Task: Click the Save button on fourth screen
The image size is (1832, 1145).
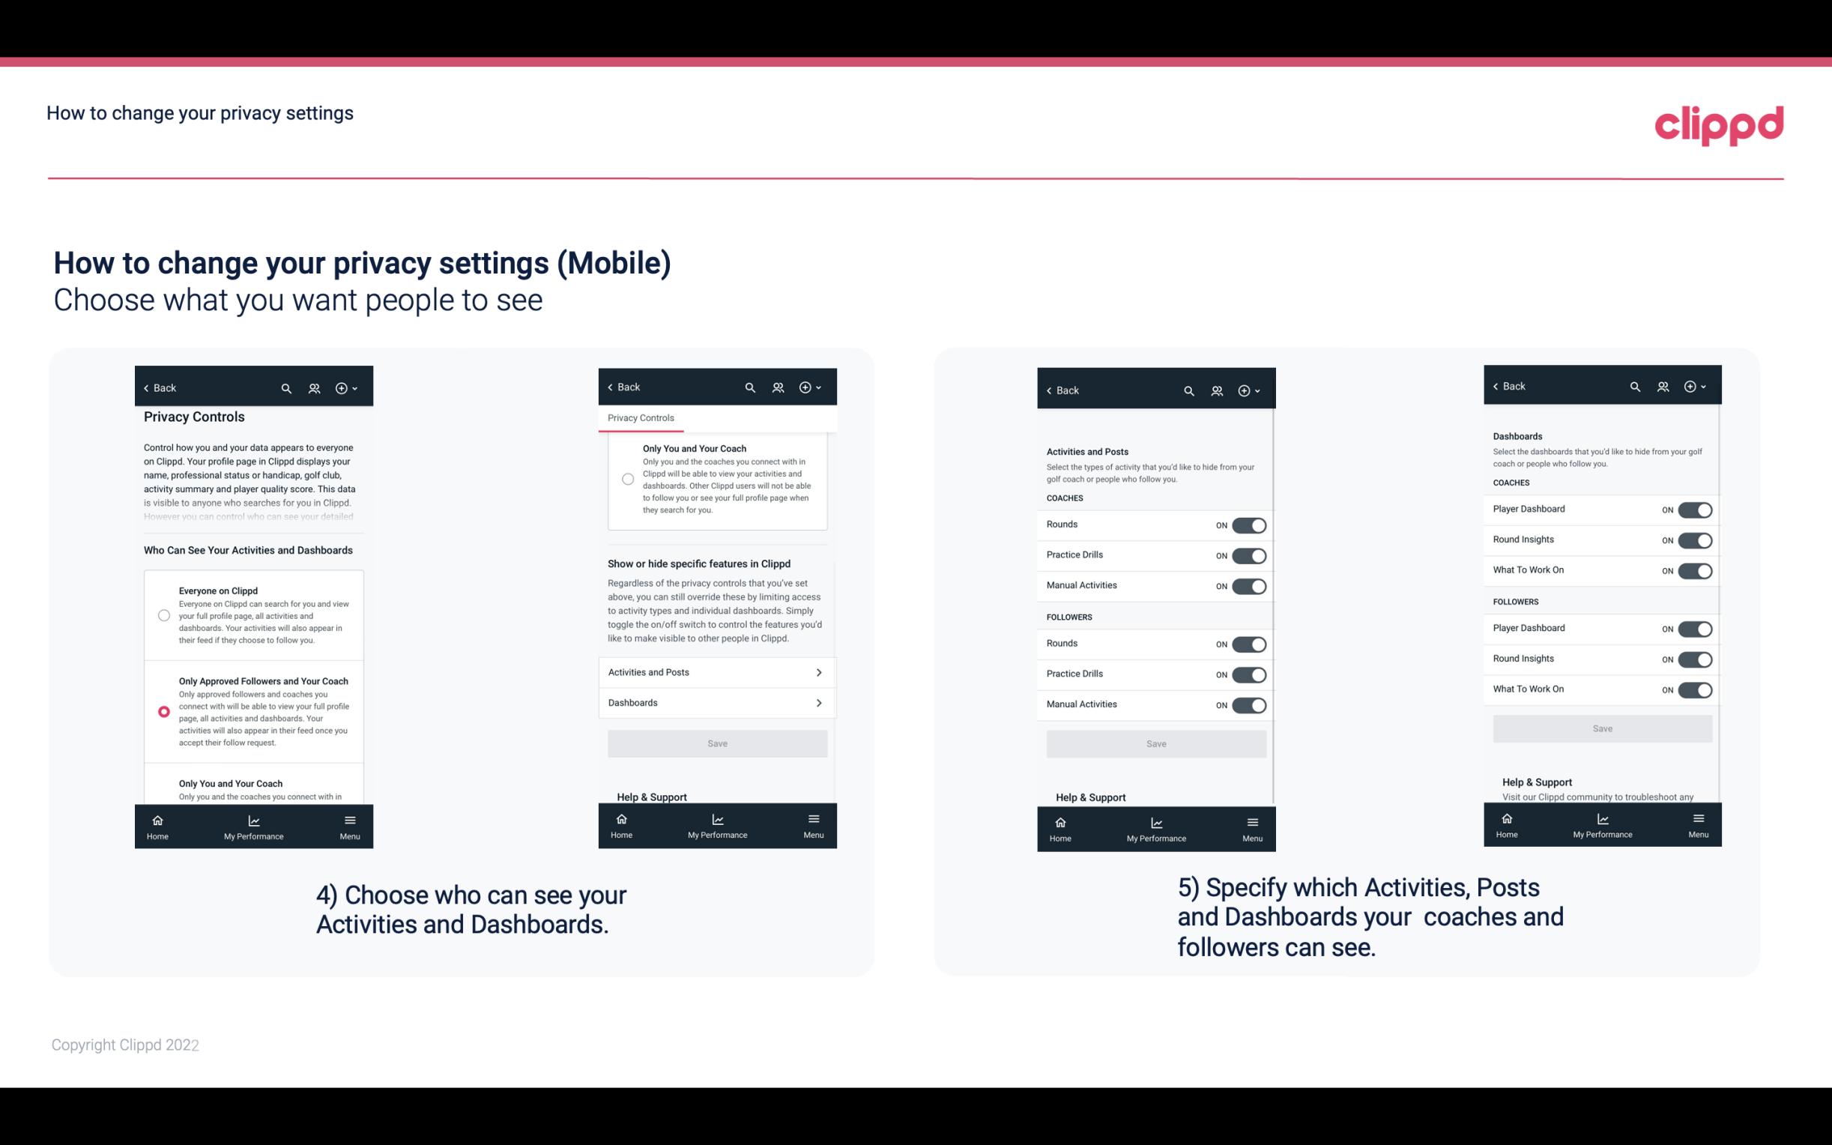Action: [1601, 727]
